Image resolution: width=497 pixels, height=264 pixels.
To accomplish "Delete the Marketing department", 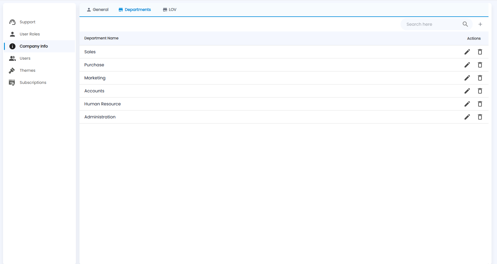I will [480, 78].
